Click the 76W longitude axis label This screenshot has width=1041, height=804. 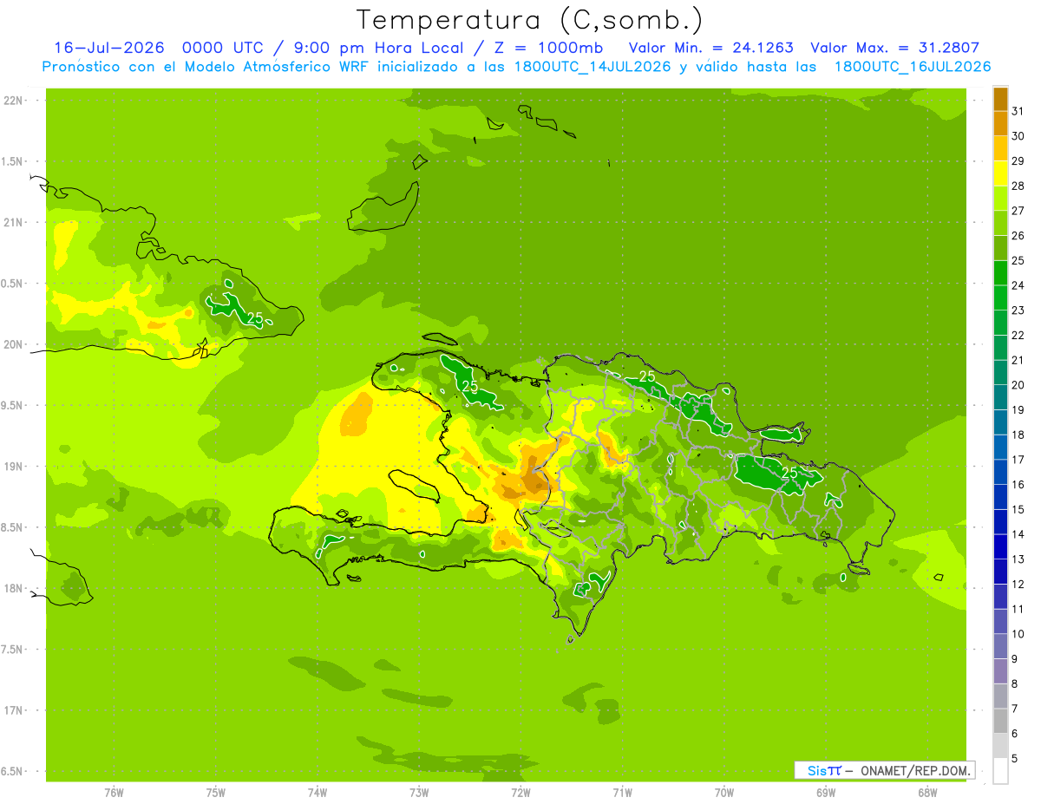pos(114,792)
